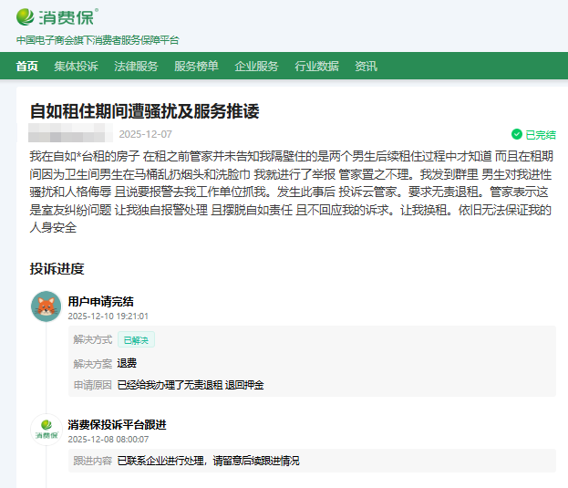
Task: Select 服务榜单 in the navigation bar
Action: [196, 66]
